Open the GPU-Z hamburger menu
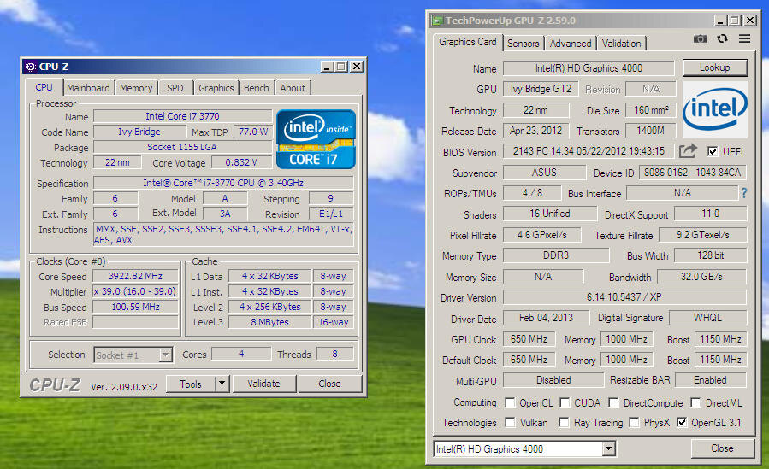This screenshot has height=469, width=769. [x=744, y=38]
